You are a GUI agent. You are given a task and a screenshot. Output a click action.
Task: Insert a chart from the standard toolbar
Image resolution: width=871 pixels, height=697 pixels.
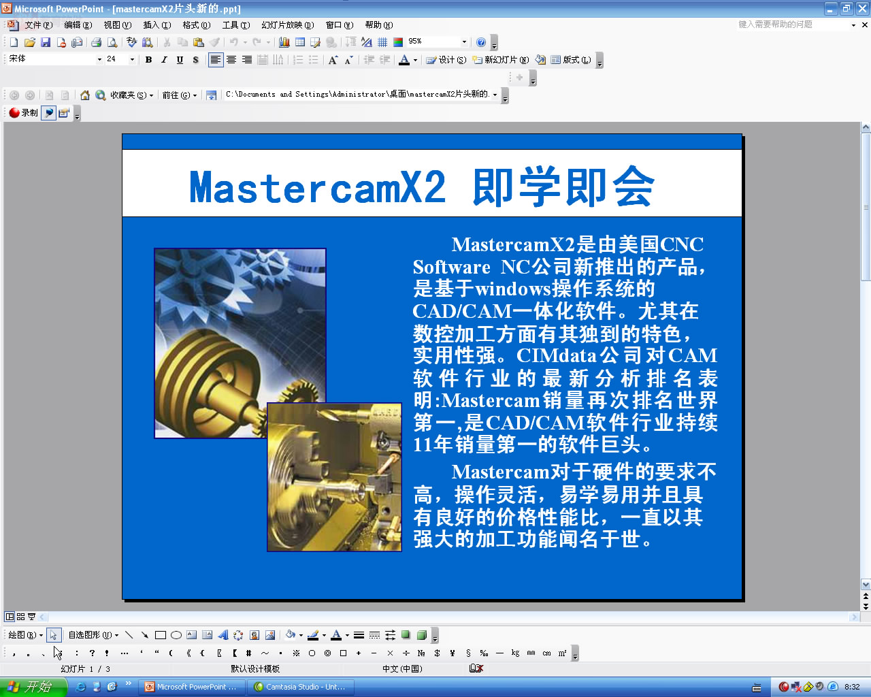[284, 42]
